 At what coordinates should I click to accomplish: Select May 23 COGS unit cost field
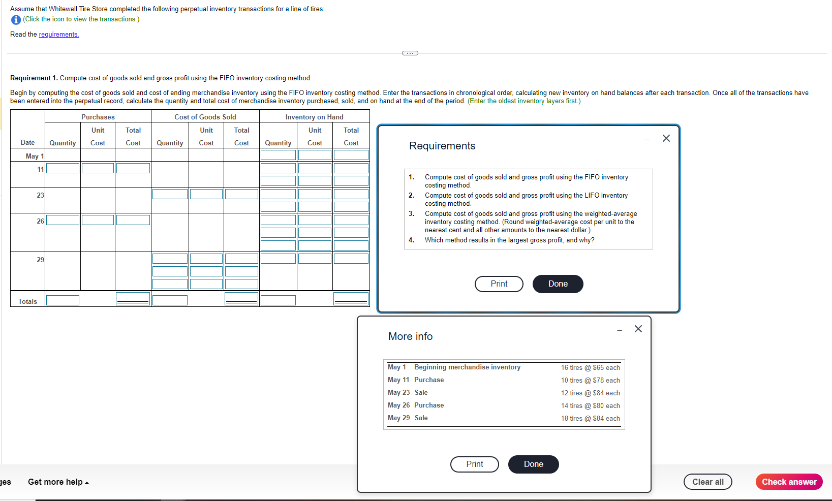pos(206,194)
